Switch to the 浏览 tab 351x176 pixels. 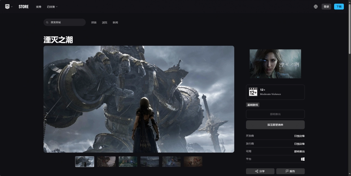coord(105,23)
